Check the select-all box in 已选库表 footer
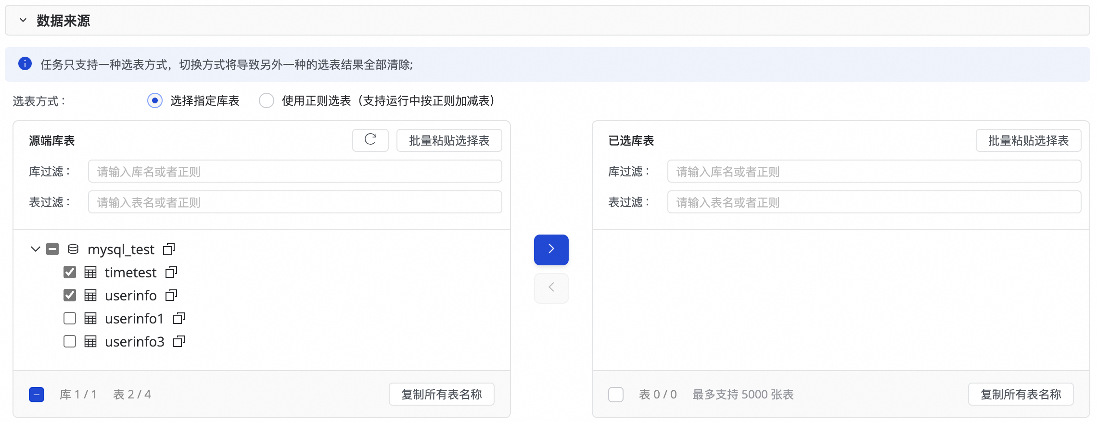 616,394
